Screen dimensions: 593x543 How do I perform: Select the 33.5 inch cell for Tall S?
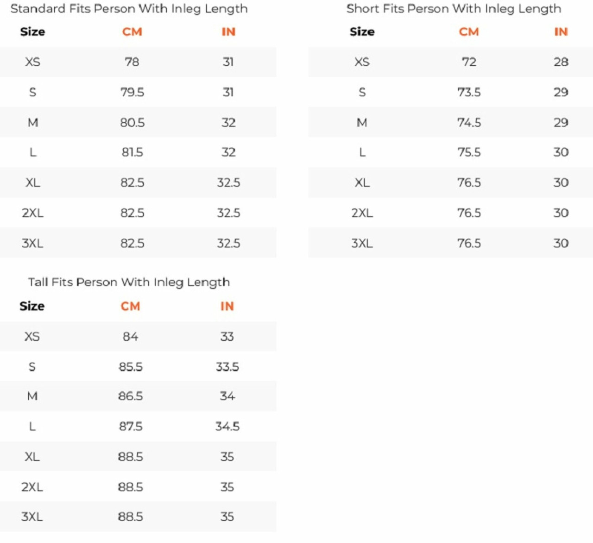(227, 367)
